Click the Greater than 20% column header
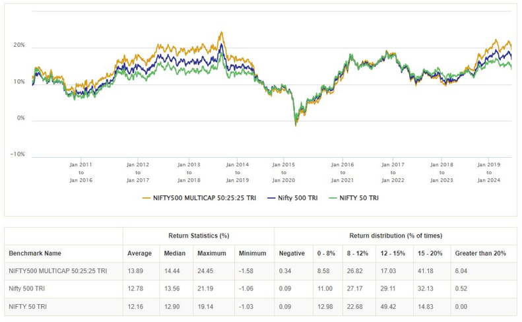Viewport: 522px width, 322px height. coord(480,253)
